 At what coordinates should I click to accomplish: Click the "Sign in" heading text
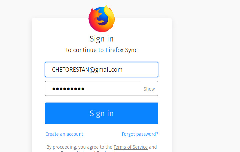[x=102, y=38]
